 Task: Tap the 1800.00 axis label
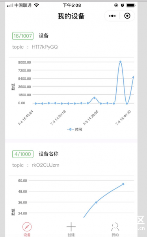[24, 95]
